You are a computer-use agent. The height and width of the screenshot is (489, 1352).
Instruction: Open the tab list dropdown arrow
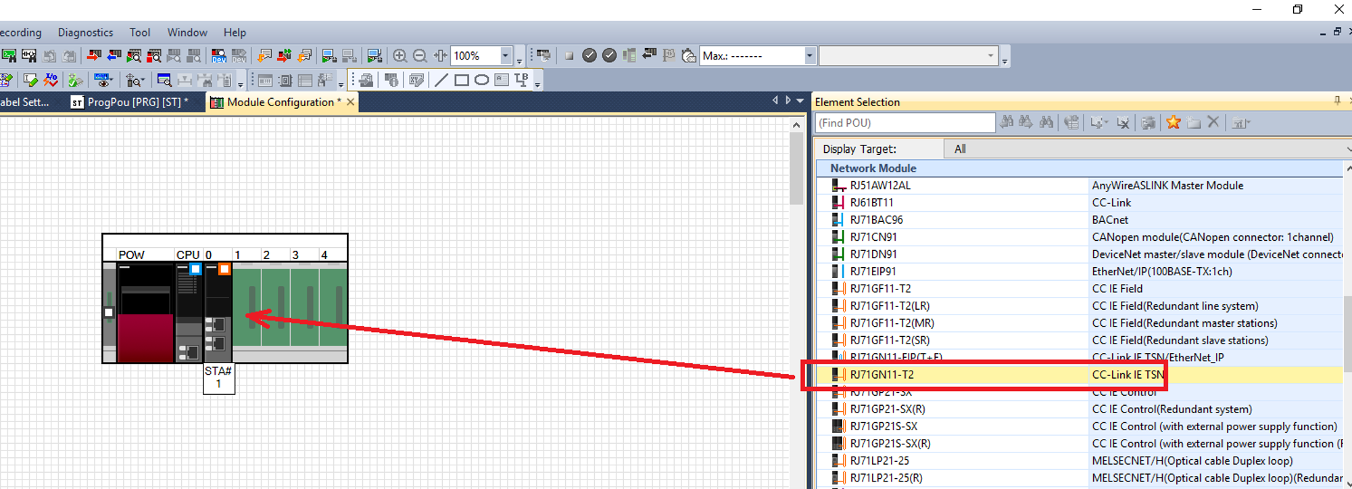coord(800,101)
